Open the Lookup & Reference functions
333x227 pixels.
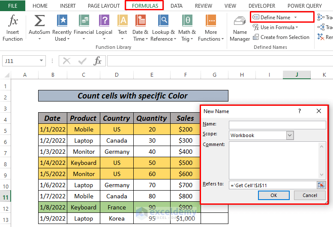[x=163, y=21]
